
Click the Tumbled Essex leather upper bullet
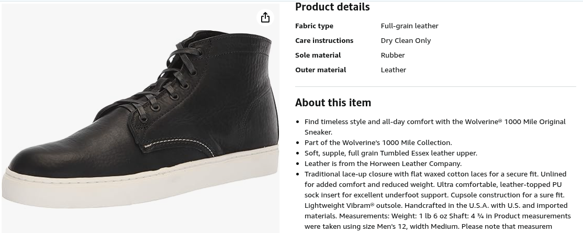(x=391, y=153)
